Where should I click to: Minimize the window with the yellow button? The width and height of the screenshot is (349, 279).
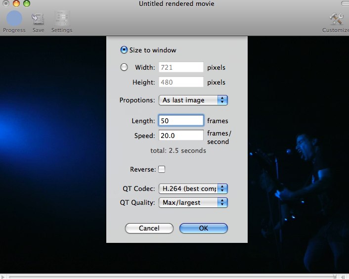tap(17, 4)
